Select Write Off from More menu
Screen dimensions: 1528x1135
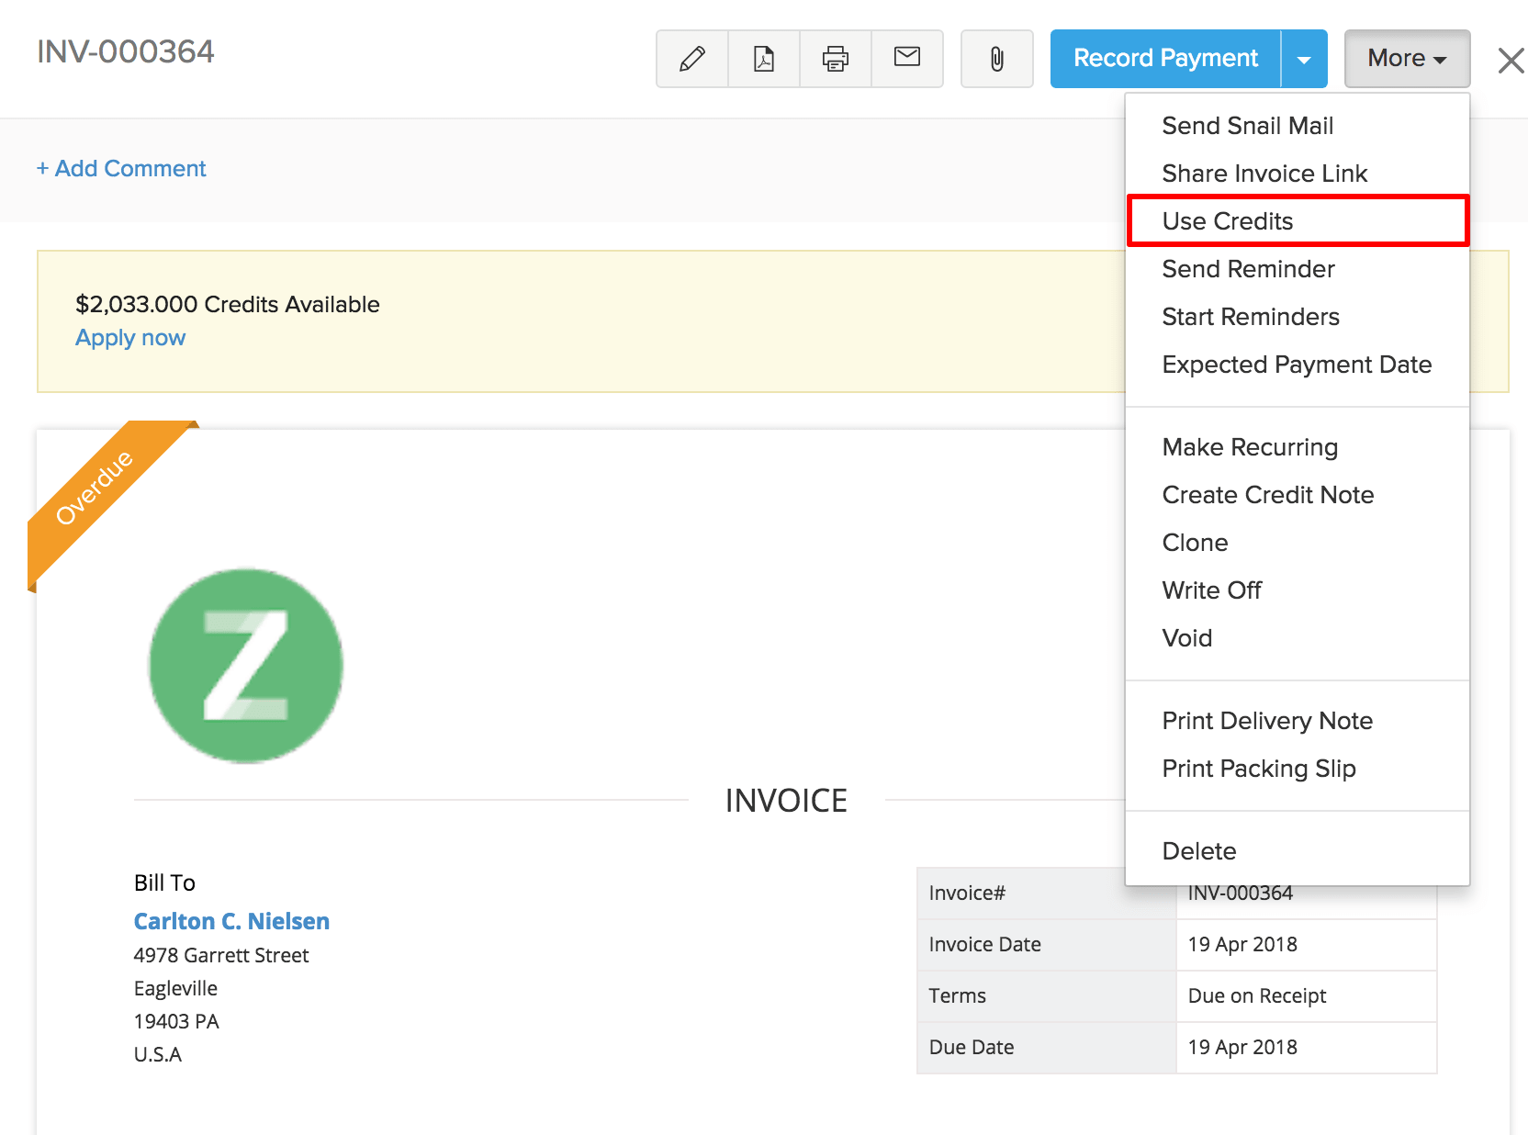pyautogui.click(x=1211, y=590)
